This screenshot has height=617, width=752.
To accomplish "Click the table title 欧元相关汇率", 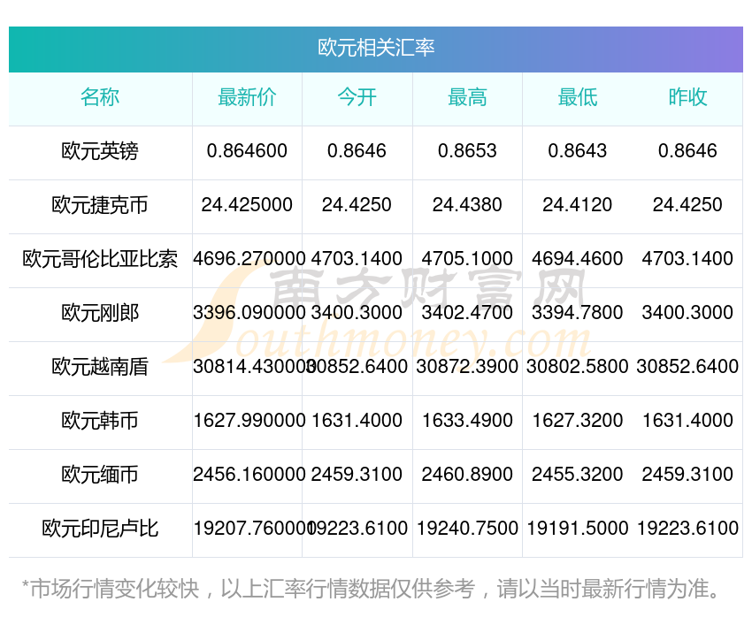I will (375, 48).
